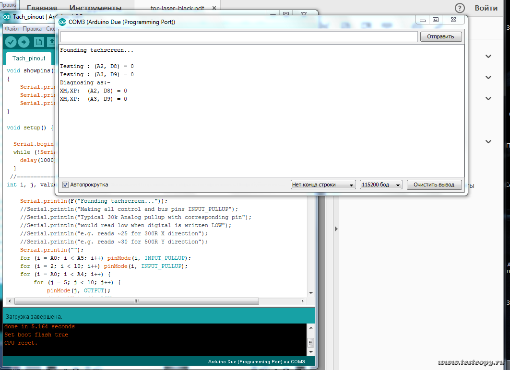Open the Правка menu in Arduino IDE
The width and height of the screenshot is (510, 370).
[x=32, y=29]
